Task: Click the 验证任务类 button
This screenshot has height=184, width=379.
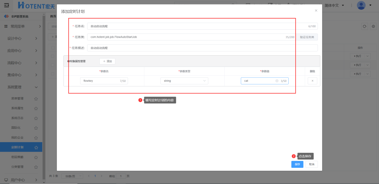Action: [x=307, y=37]
